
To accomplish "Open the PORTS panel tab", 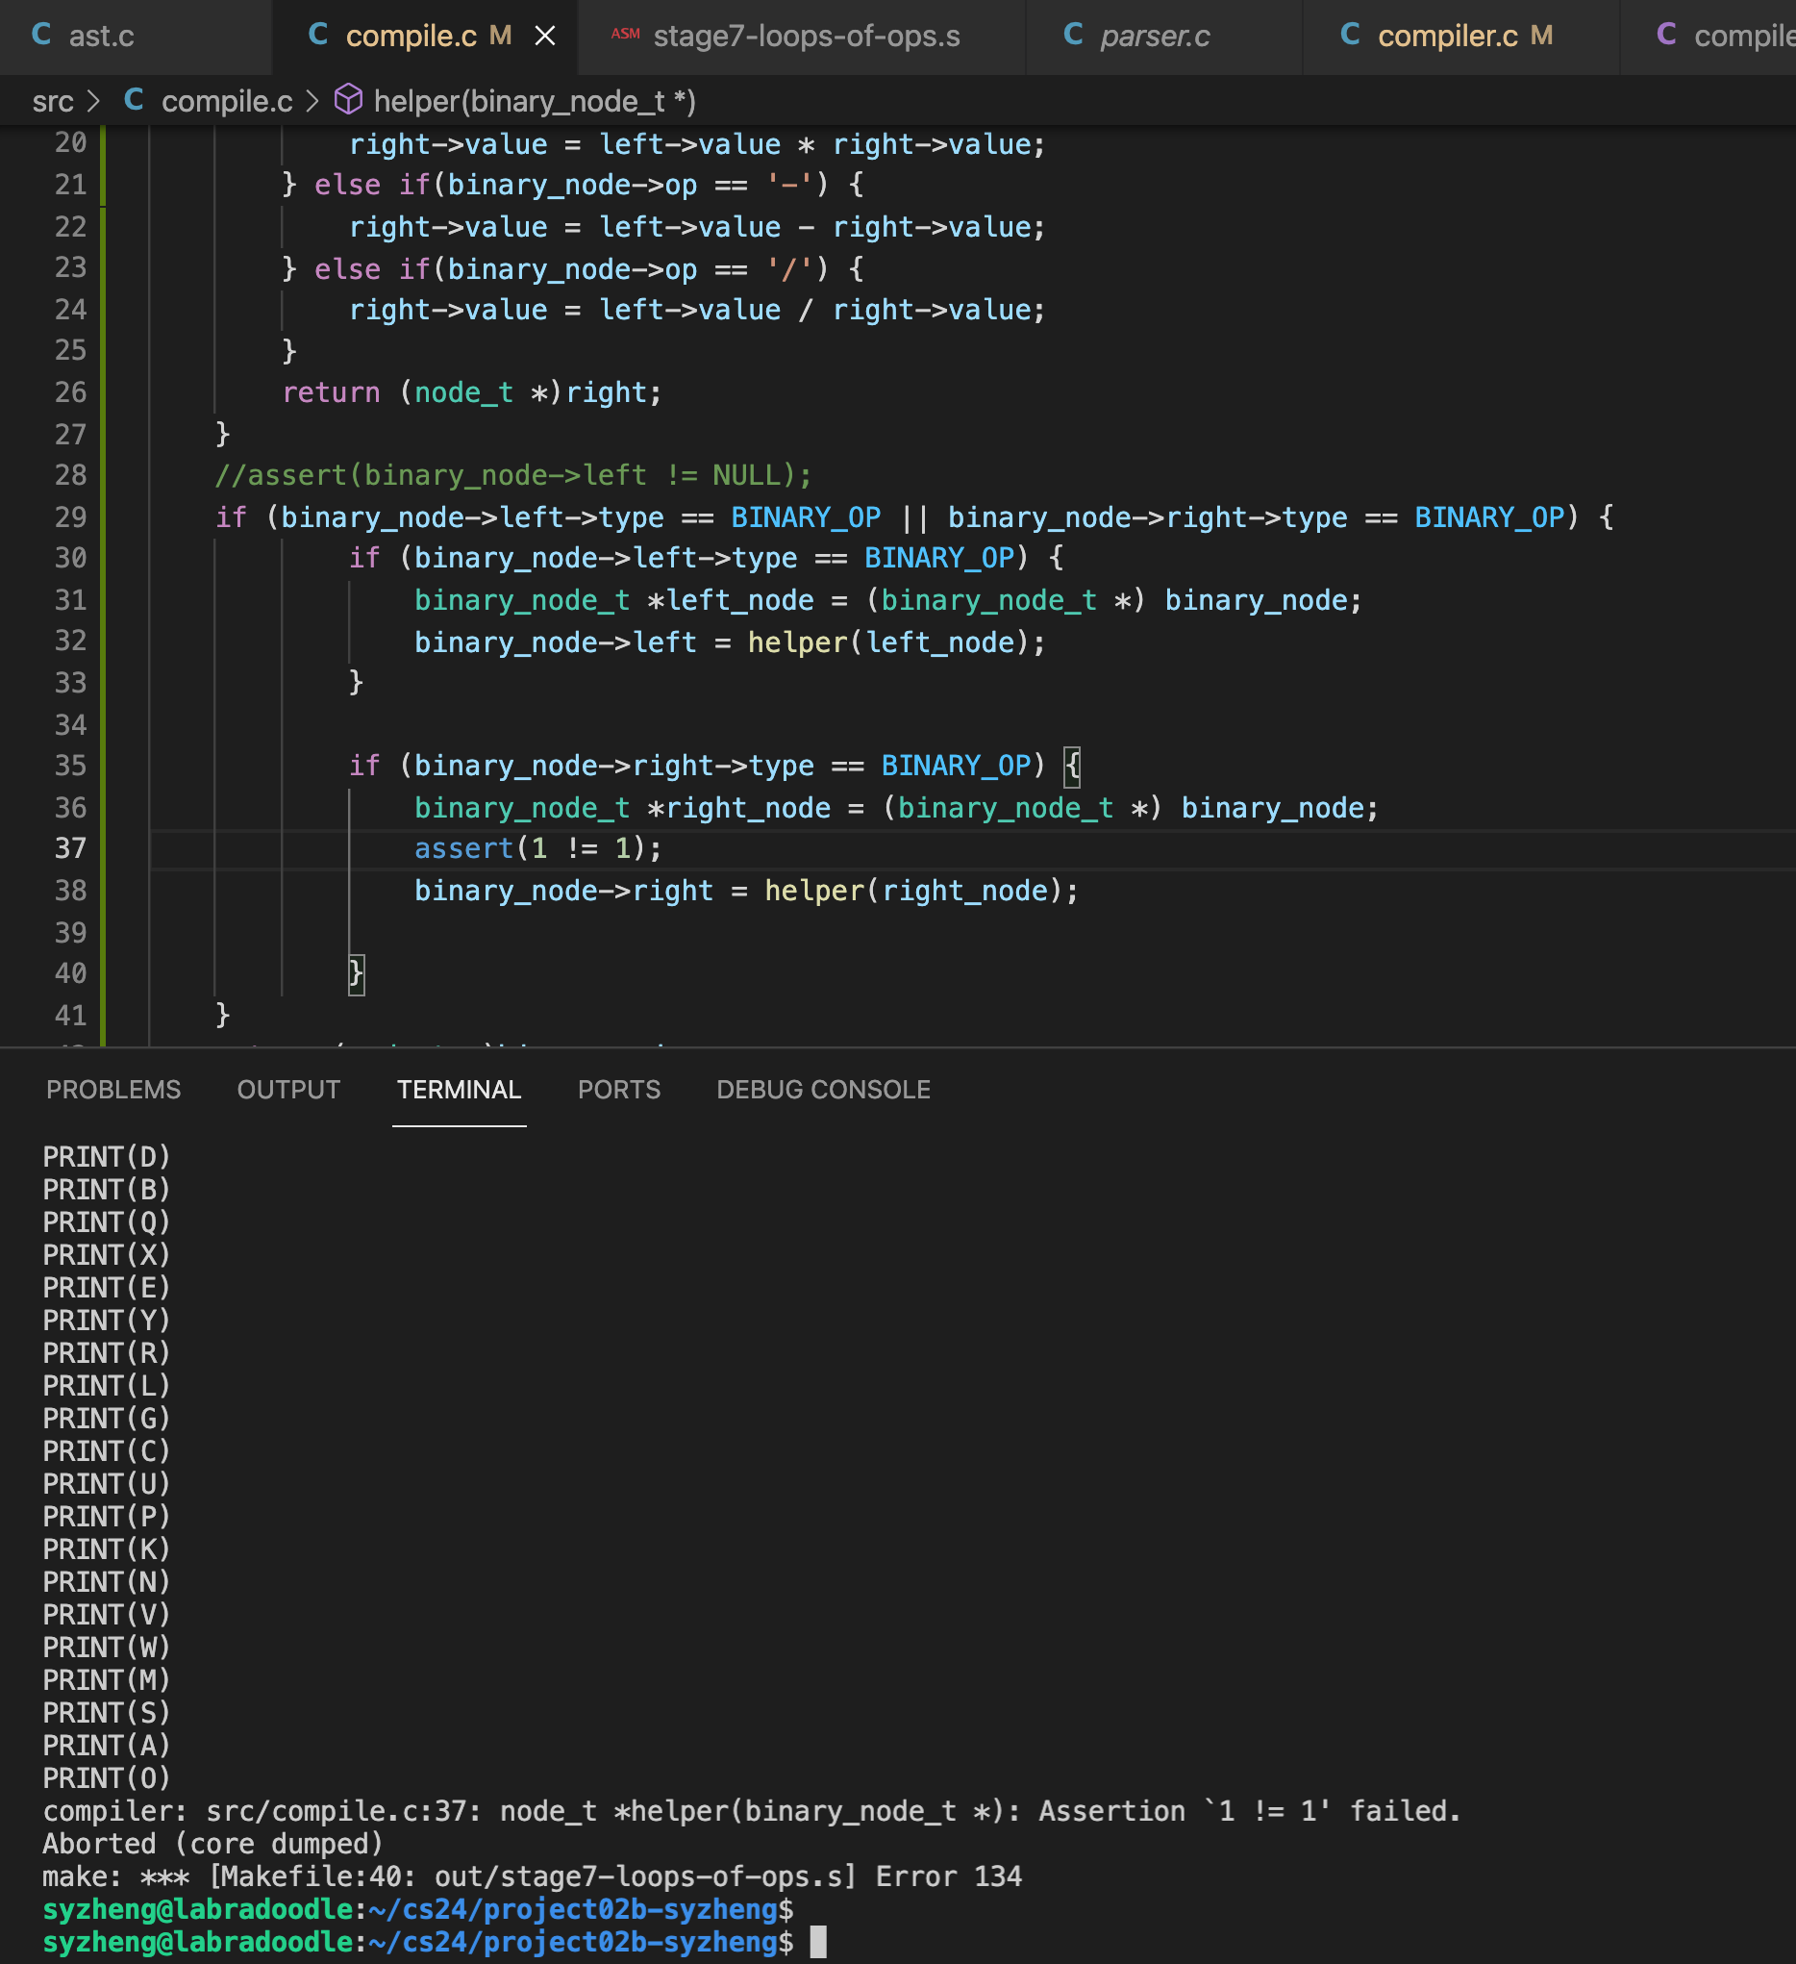I will click(618, 1089).
